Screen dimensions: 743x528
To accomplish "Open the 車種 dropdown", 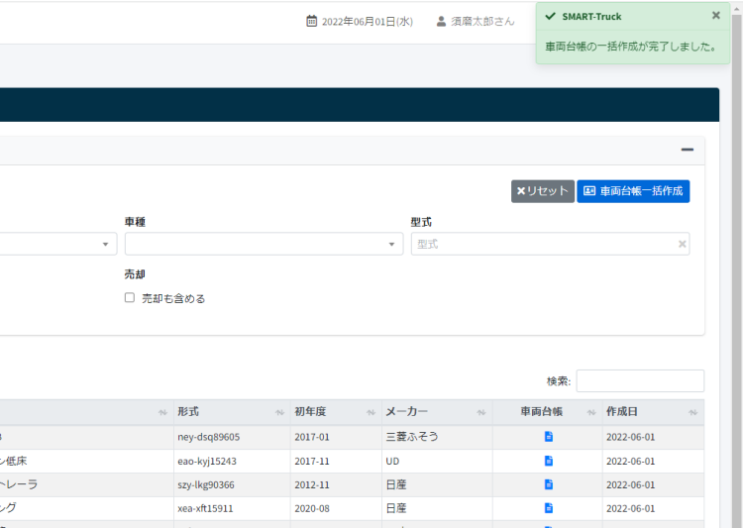I will point(263,244).
